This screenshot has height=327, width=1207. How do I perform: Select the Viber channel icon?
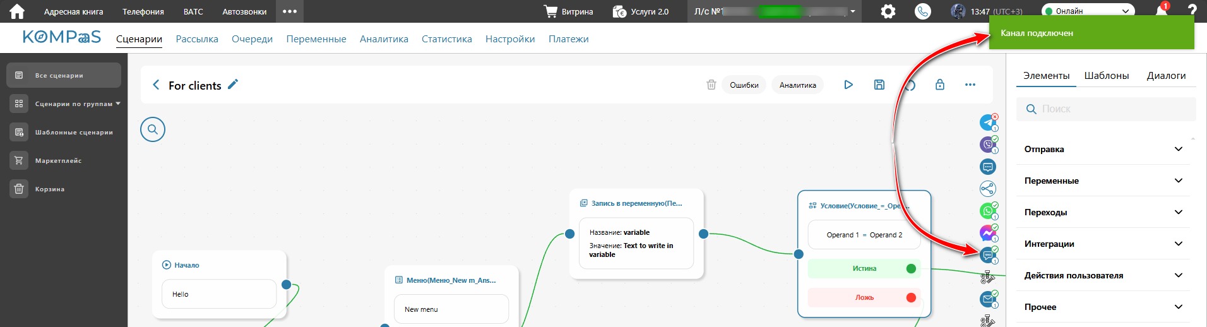[x=988, y=145]
